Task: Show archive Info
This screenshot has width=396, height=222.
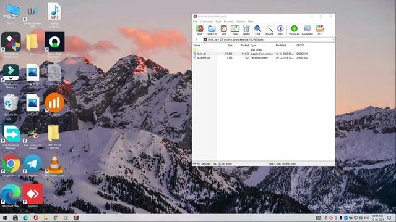Action: pos(280,30)
